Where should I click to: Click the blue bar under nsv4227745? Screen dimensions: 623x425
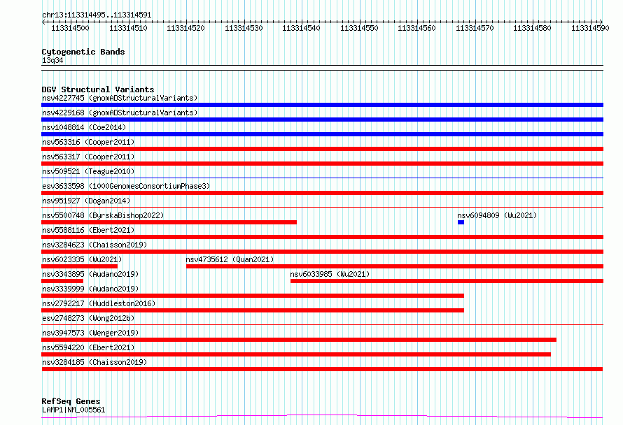pos(322,105)
